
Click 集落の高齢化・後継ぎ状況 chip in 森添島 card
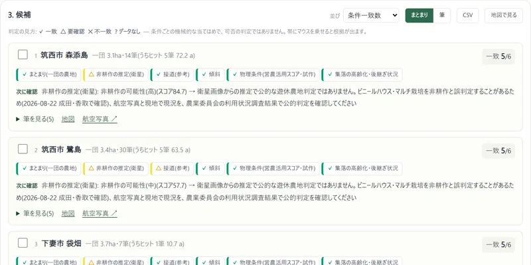point(362,74)
